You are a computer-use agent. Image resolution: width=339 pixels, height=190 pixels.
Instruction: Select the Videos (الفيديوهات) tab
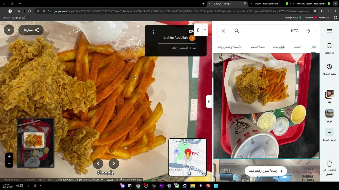pyautogui.click(x=279, y=47)
